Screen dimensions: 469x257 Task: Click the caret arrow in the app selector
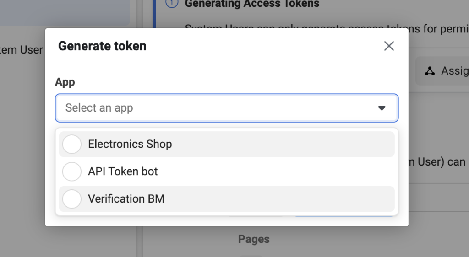[x=382, y=108]
